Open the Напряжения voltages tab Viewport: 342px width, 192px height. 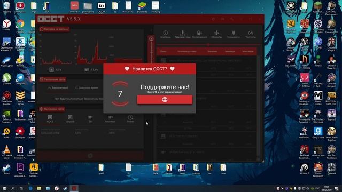click(199, 34)
